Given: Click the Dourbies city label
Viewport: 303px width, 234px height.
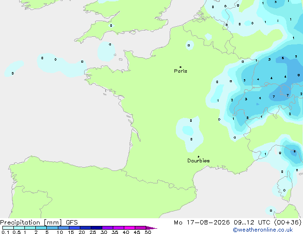Looking at the screenshot, I should click(x=198, y=160).
